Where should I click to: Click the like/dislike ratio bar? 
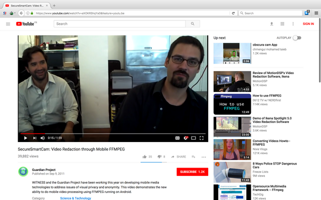pyautogui.click(x=154, y=162)
